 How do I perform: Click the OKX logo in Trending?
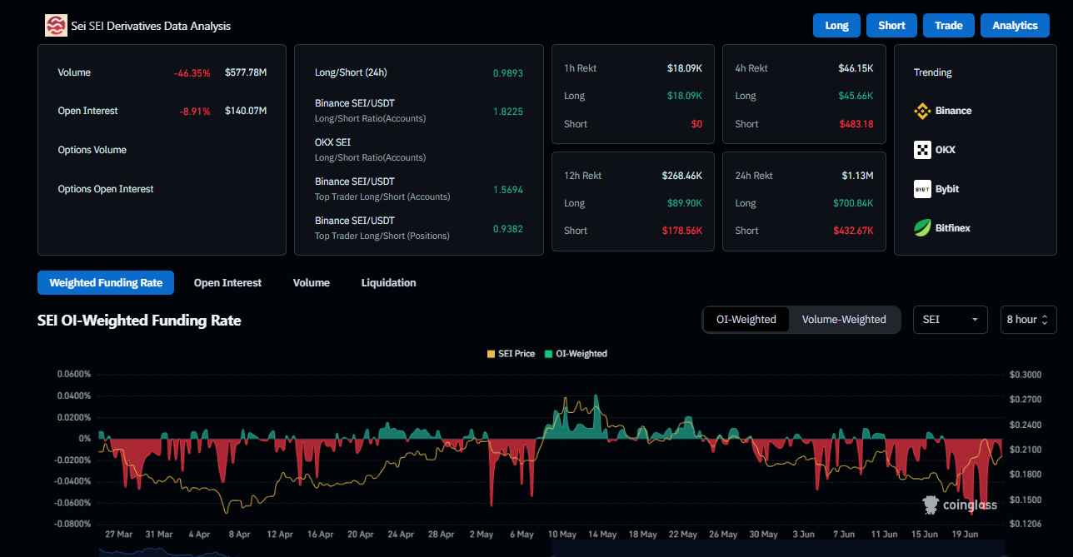(x=922, y=150)
